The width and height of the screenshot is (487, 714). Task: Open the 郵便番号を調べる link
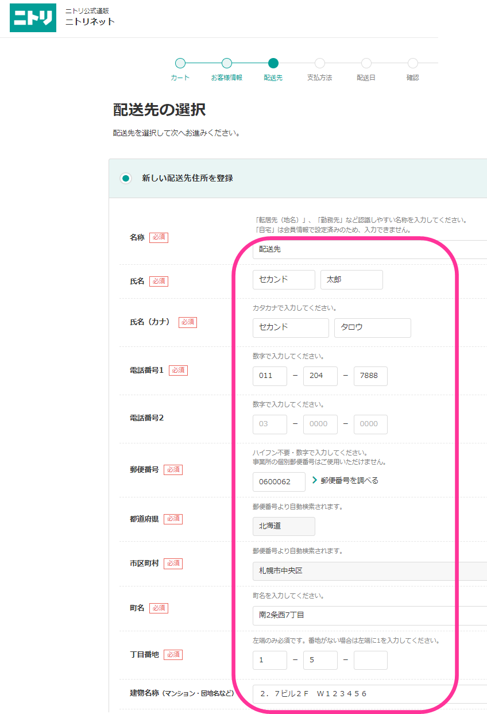pyautogui.click(x=349, y=480)
